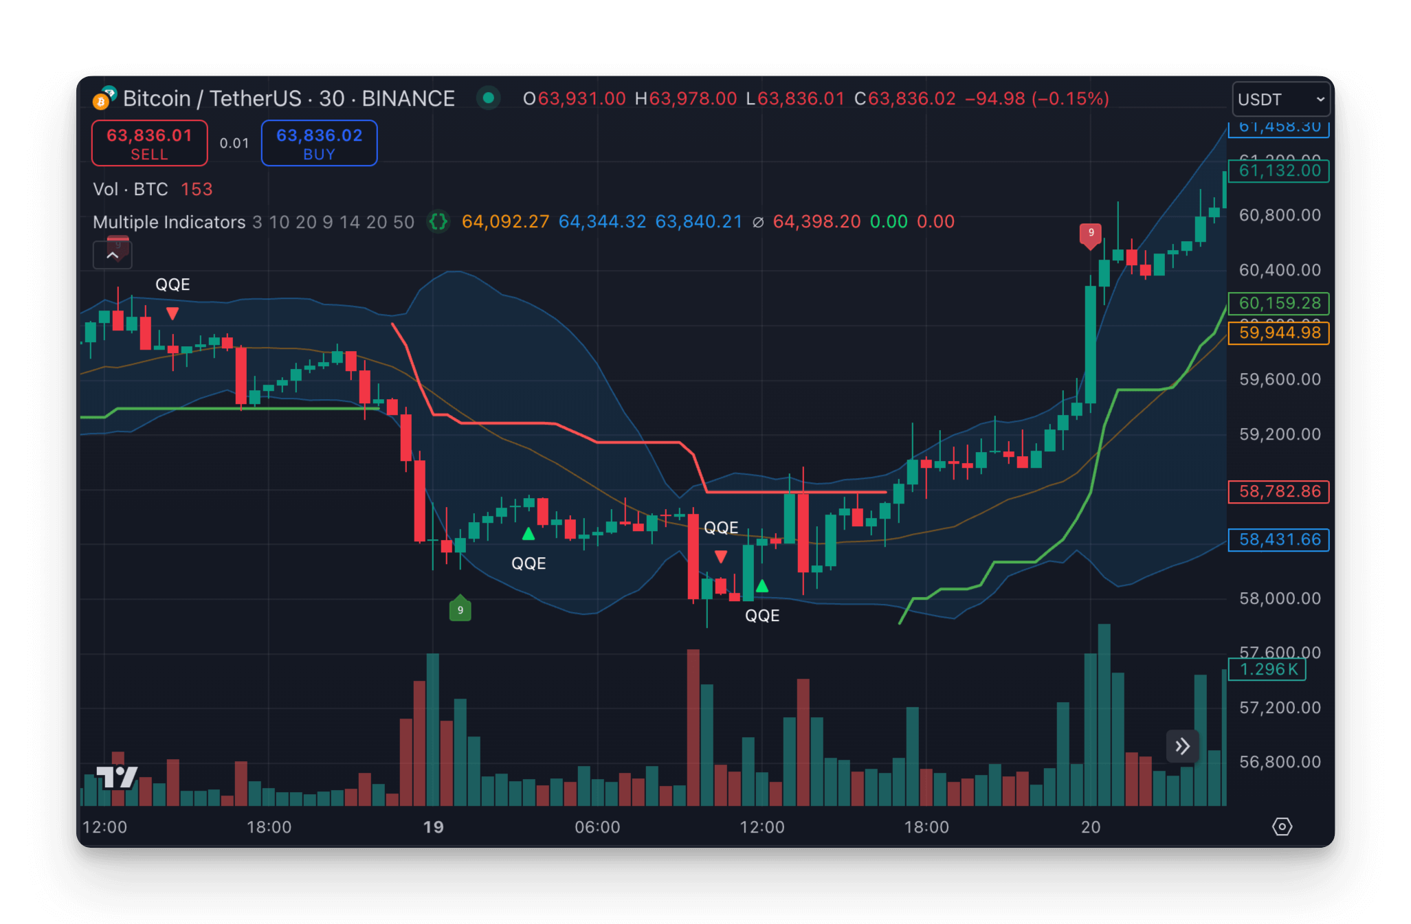The image size is (1411, 924).
Task: Open the USDT currency dropdown
Action: (x=1281, y=100)
